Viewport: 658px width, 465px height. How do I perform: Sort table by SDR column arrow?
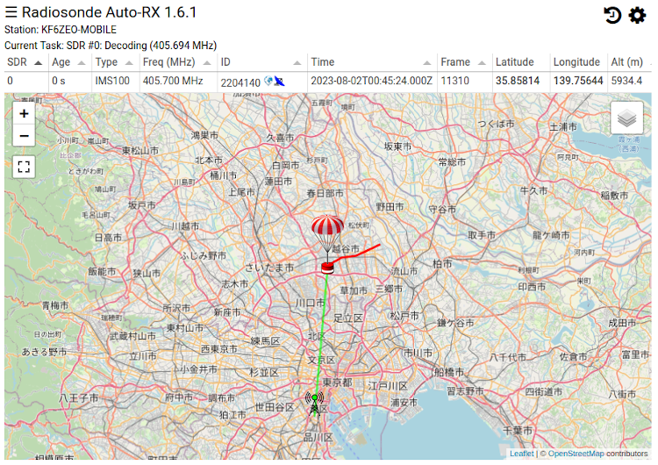tap(39, 63)
